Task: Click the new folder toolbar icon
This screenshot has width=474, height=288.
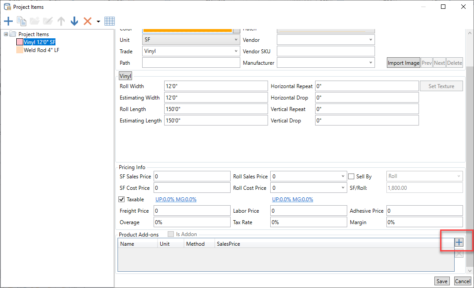Action: point(35,21)
